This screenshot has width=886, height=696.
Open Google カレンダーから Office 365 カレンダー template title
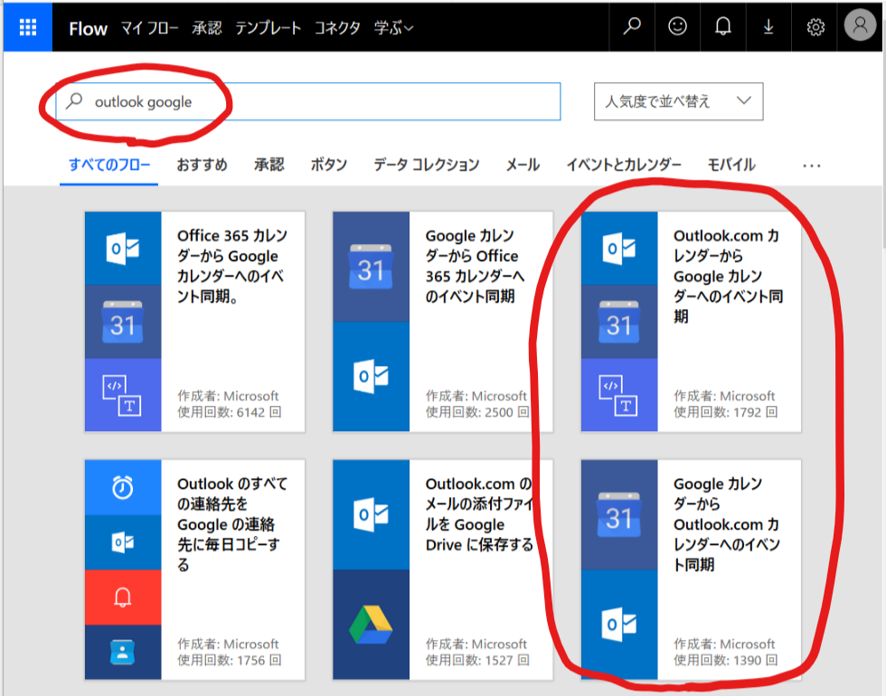tap(475, 266)
